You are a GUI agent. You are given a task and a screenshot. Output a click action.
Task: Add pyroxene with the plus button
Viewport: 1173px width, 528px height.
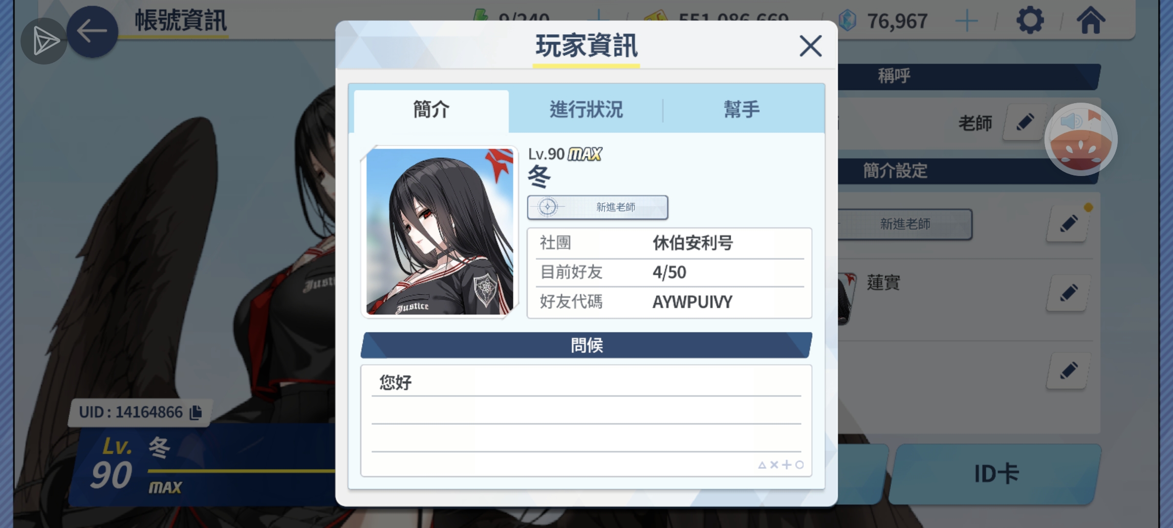point(966,22)
